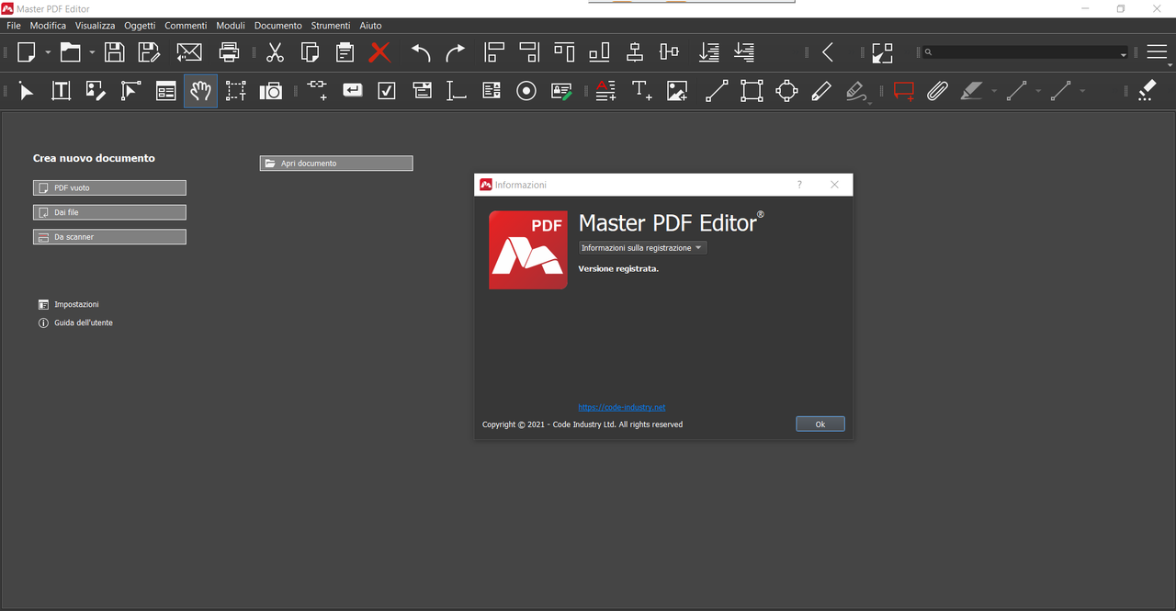Click the Save As icon with pencil
This screenshot has width=1176, height=611.
pyautogui.click(x=149, y=52)
